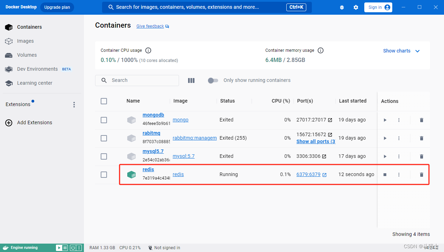
Task: Delete the rabitmq container
Action: (422, 138)
